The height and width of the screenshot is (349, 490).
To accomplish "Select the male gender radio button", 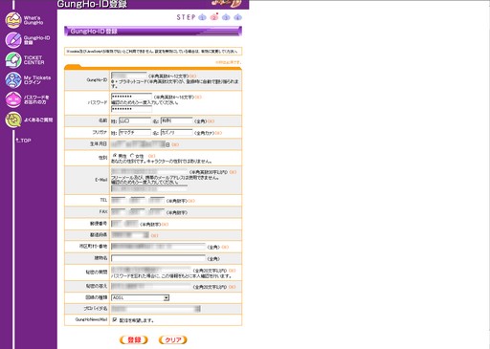I will coord(115,155).
